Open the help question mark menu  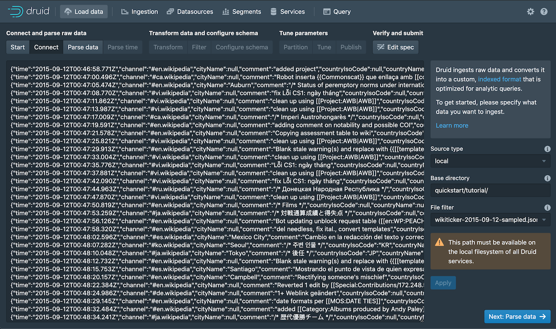[544, 12]
